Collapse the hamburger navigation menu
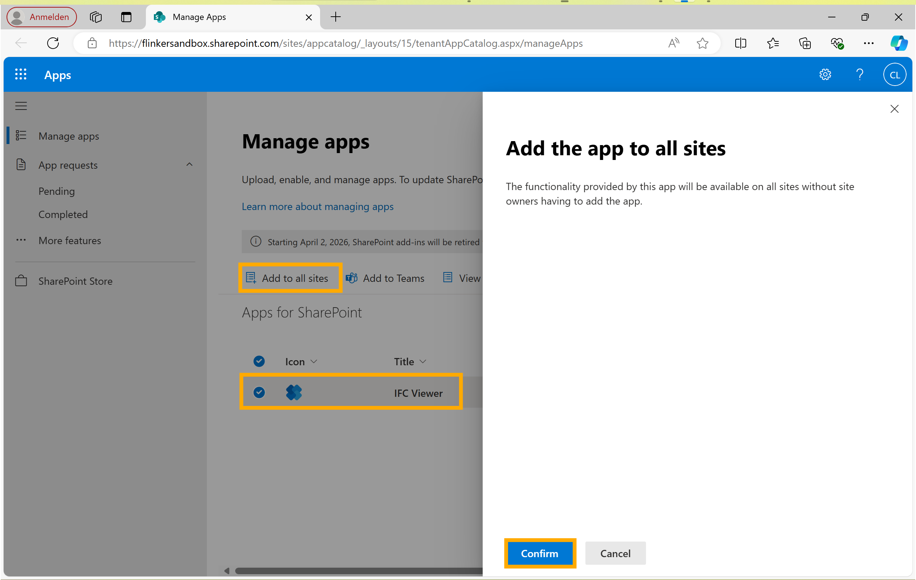 [21, 106]
